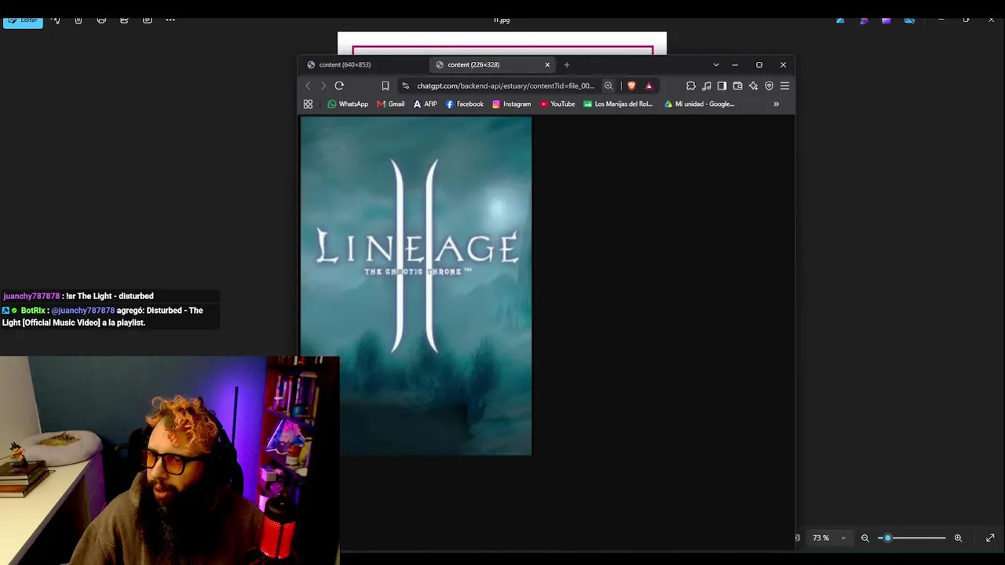Screen dimensions: 1005x565
Task: Click the magnifier zoom icon in address bar
Action: tap(608, 86)
